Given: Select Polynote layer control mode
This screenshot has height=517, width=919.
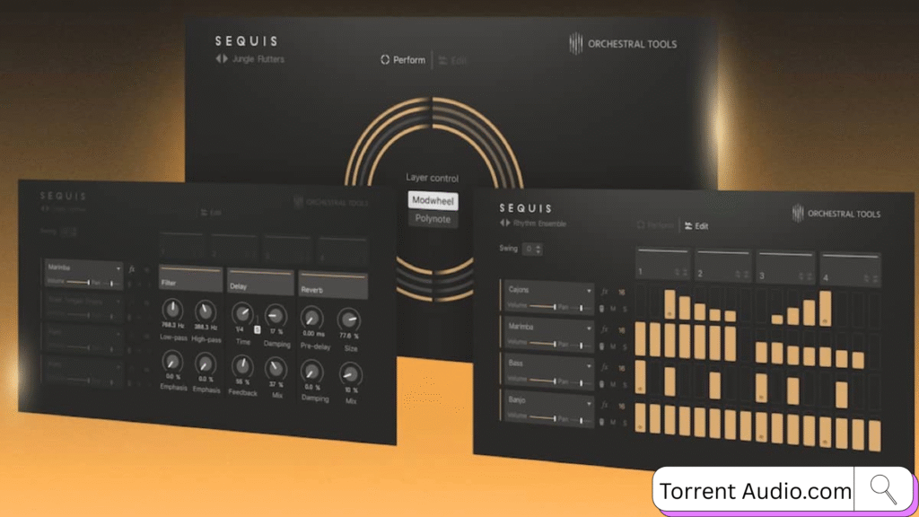Looking at the screenshot, I should click(432, 218).
